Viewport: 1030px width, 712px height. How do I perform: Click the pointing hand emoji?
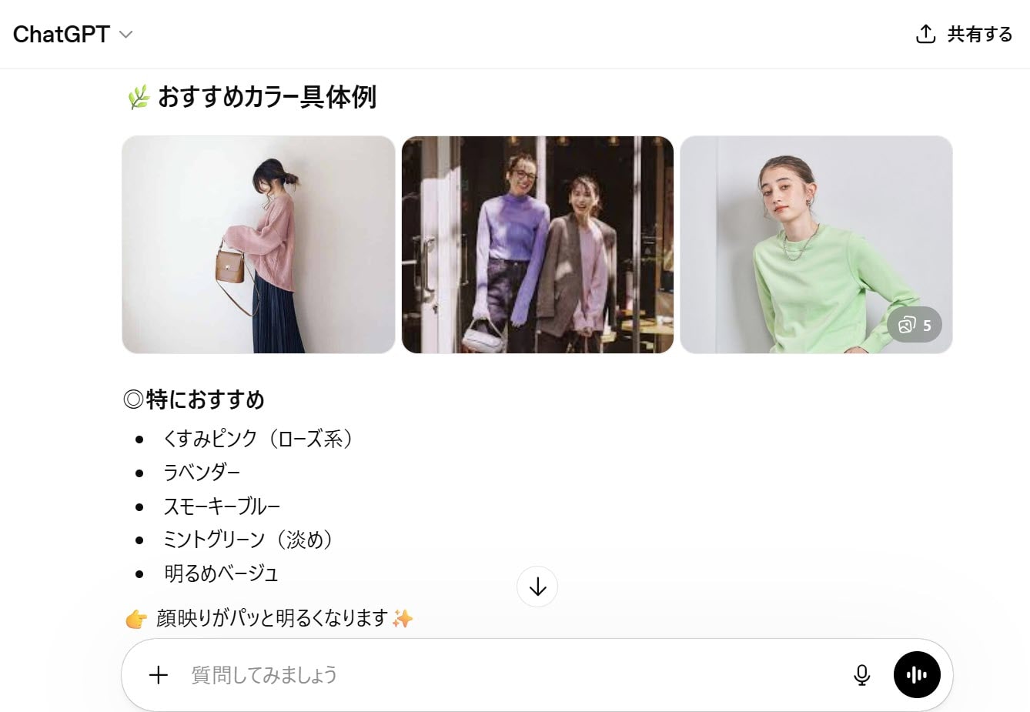(x=136, y=618)
